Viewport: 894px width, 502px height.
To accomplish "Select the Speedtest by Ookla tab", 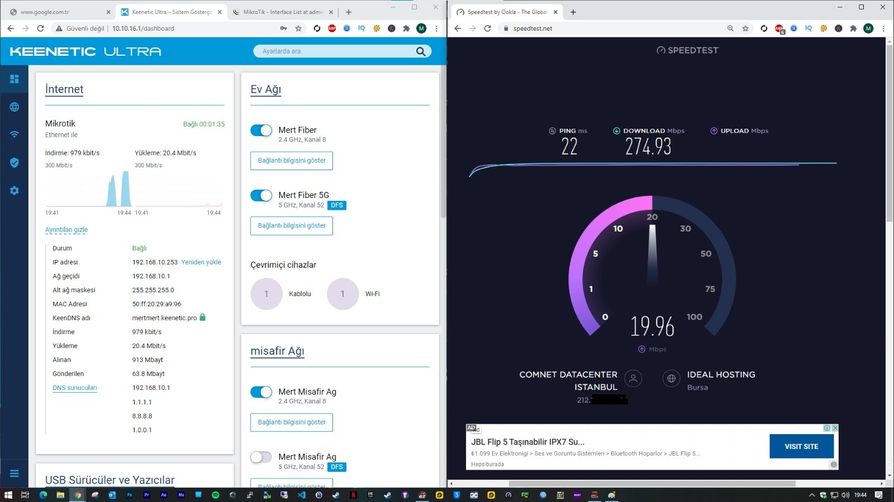I will coord(506,12).
